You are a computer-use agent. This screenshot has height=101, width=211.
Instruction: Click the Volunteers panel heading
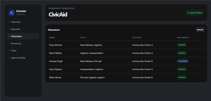54,30
